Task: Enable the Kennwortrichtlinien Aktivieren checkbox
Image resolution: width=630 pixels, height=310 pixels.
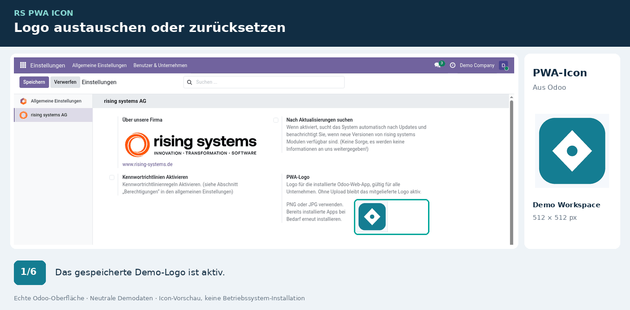Action: tap(112, 177)
